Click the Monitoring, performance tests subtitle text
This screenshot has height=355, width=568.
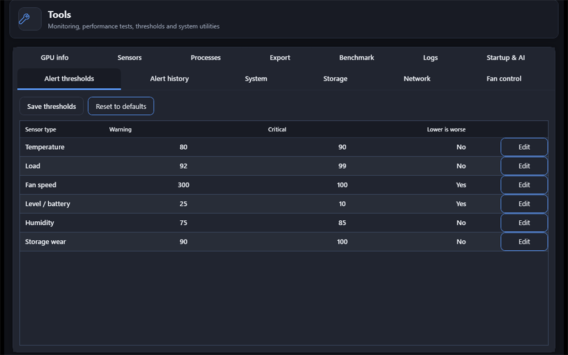[x=134, y=26]
